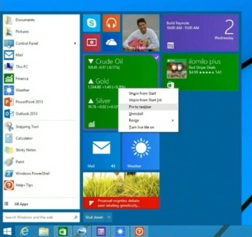
Task: Click the Gold quote in Finance tile
Action: pos(106,84)
